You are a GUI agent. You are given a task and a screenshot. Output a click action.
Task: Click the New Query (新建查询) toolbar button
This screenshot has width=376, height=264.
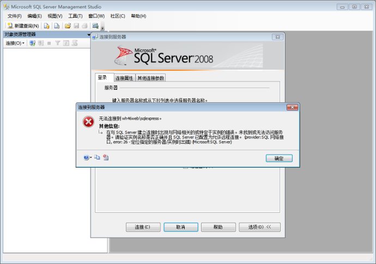pyautogui.click(x=23, y=26)
